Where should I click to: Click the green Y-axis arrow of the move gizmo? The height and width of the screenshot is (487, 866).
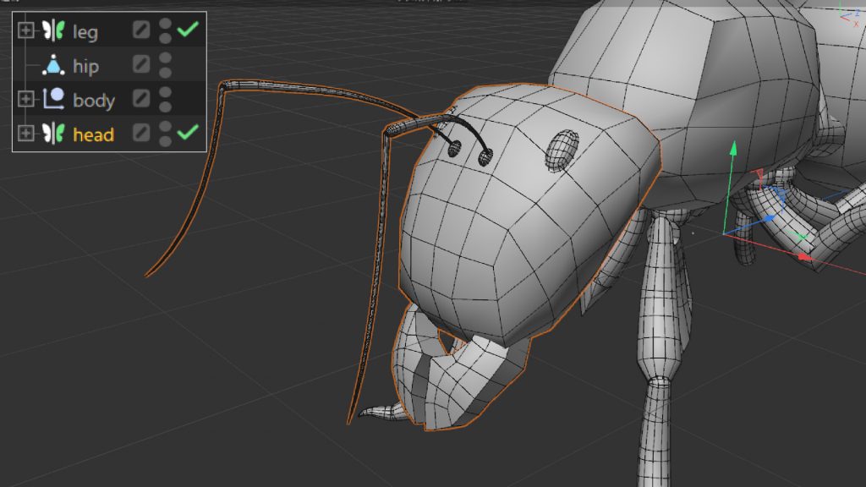pyautogui.click(x=733, y=149)
